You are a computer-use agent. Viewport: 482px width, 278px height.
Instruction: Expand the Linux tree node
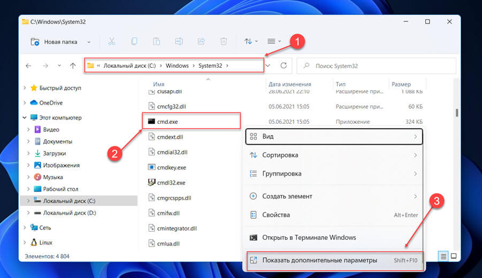(25, 242)
